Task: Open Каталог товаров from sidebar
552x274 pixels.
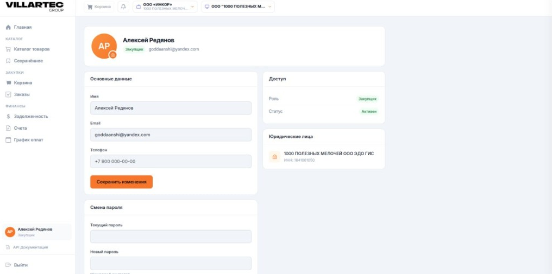Action: pyautogui.click(x=32, y=49)
